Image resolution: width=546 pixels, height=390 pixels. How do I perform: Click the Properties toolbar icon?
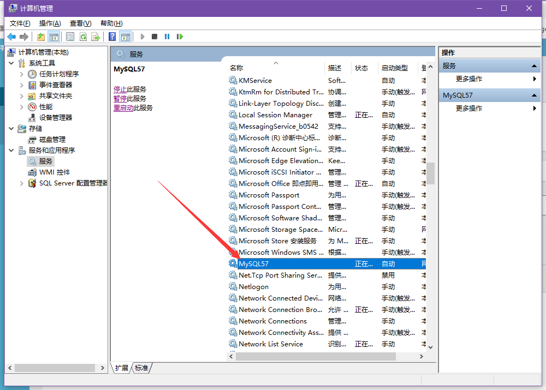tap(70, 37)
